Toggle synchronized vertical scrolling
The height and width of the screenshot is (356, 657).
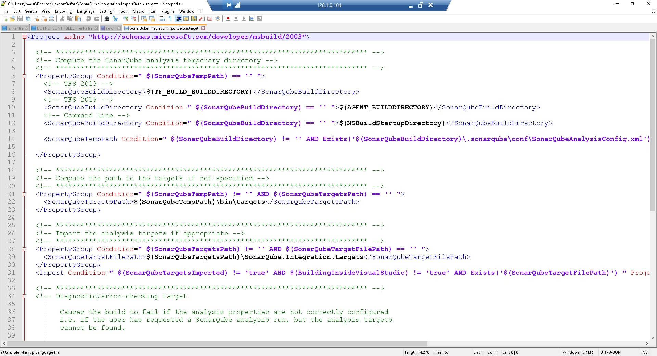pos(144,18)
